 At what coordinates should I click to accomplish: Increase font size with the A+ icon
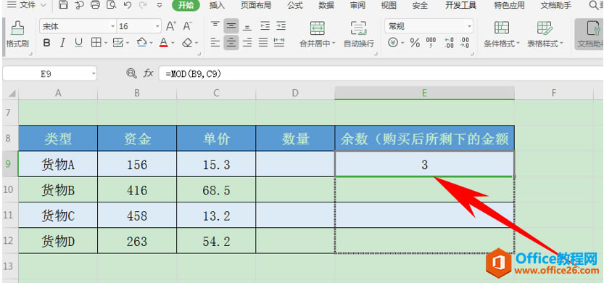(171, 26)
